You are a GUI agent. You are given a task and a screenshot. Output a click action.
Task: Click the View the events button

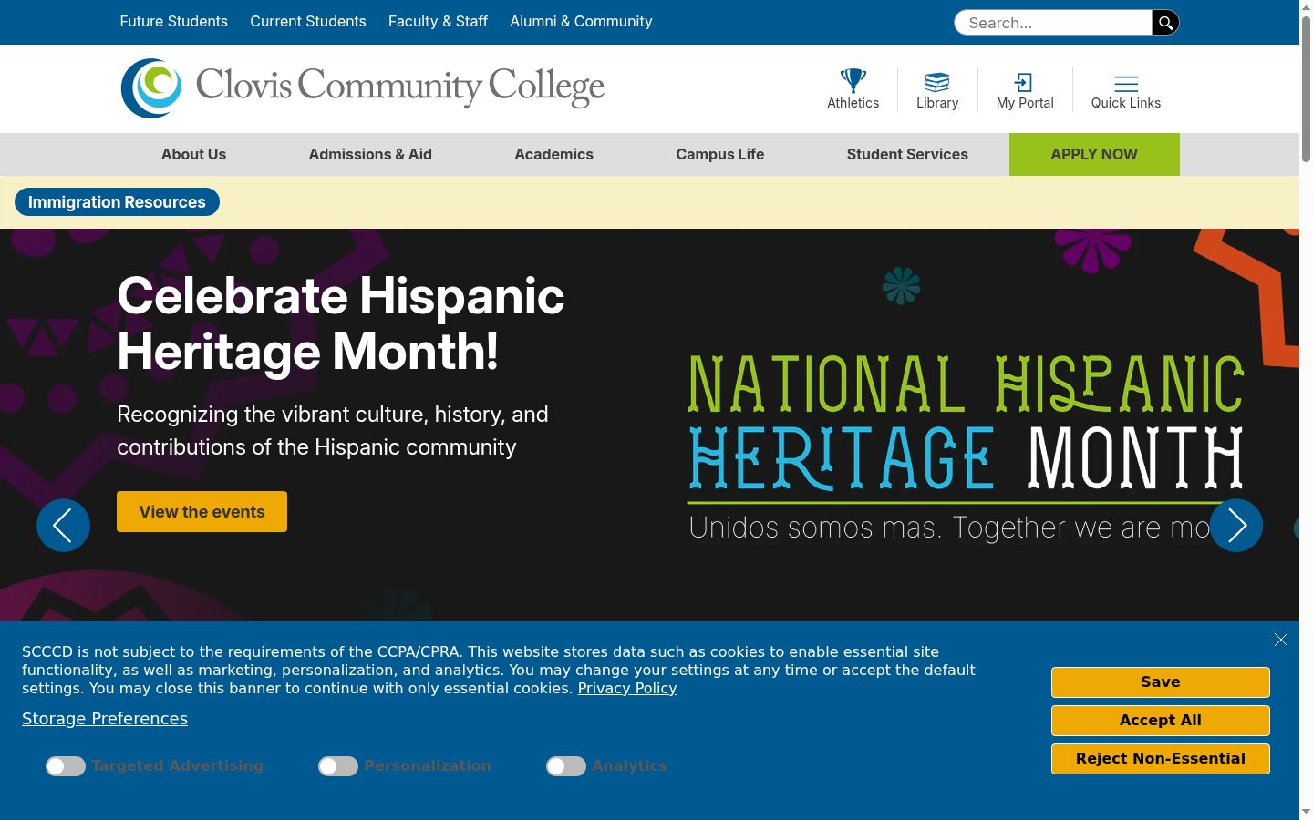point(202,512)
